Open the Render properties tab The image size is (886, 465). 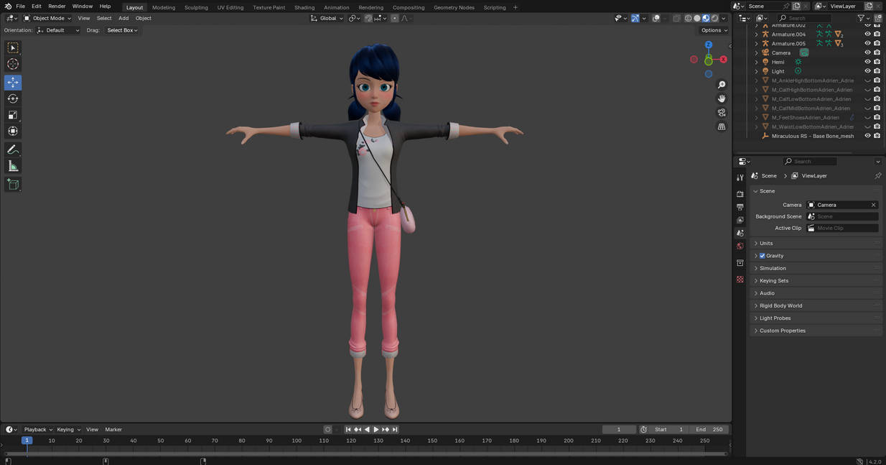click(x=740, y=194)
